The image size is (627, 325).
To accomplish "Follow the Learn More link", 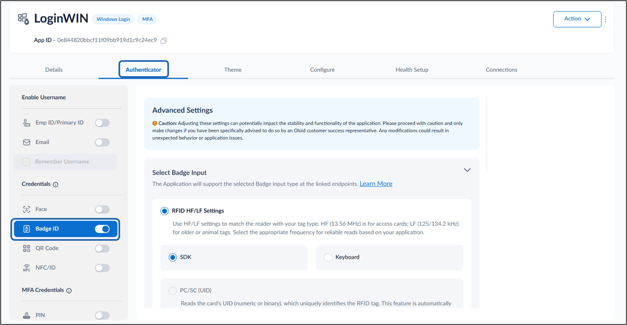I will click(376, 184).
